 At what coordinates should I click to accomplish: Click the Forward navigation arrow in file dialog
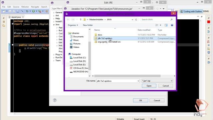point(73,19)
